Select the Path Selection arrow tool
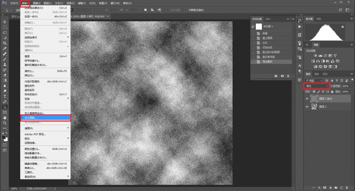The height and width of the screenshot is (191, 355). tap(5, 107)
